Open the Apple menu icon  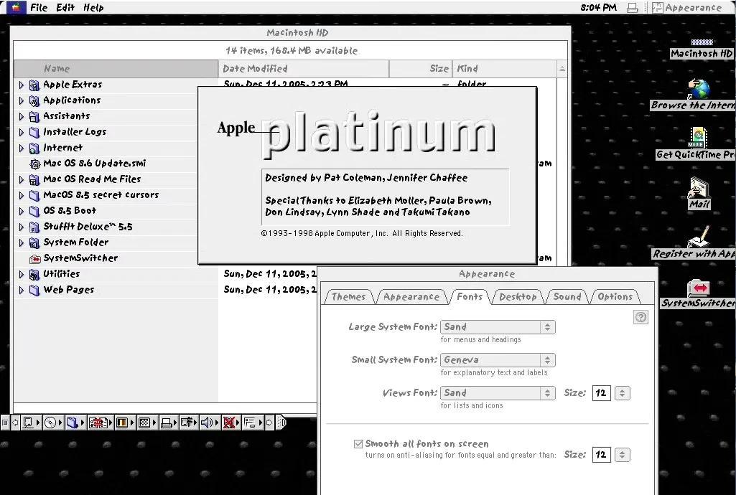coord(16,7)
